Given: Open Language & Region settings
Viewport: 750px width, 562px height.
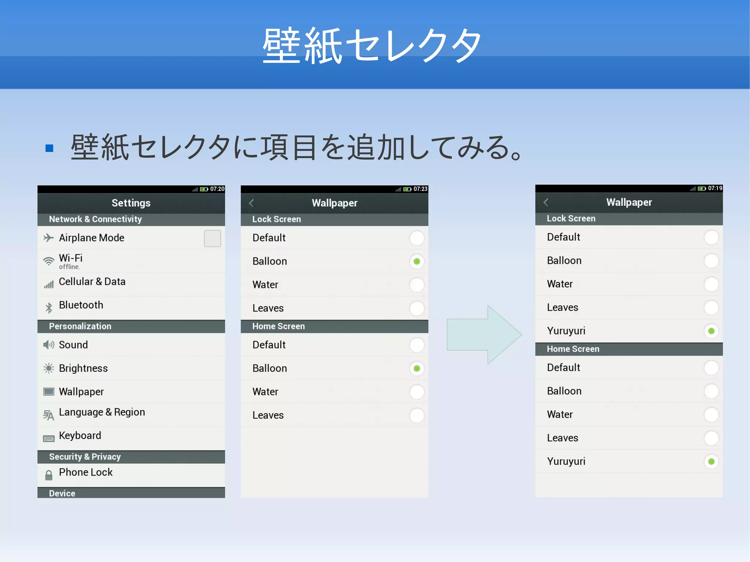Looking at the screenshot, I should 131,415.
